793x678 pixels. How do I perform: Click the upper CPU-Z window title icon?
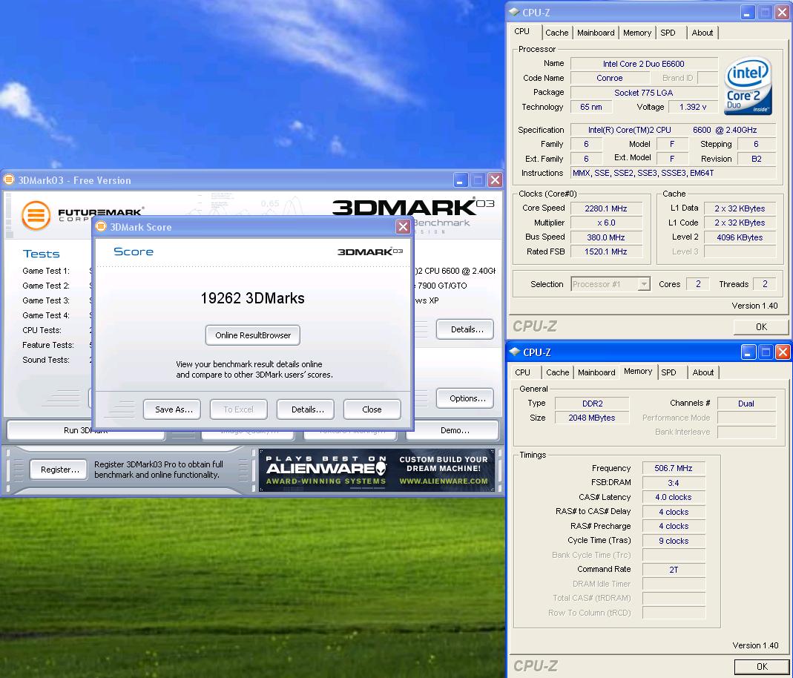click(514, 12)
